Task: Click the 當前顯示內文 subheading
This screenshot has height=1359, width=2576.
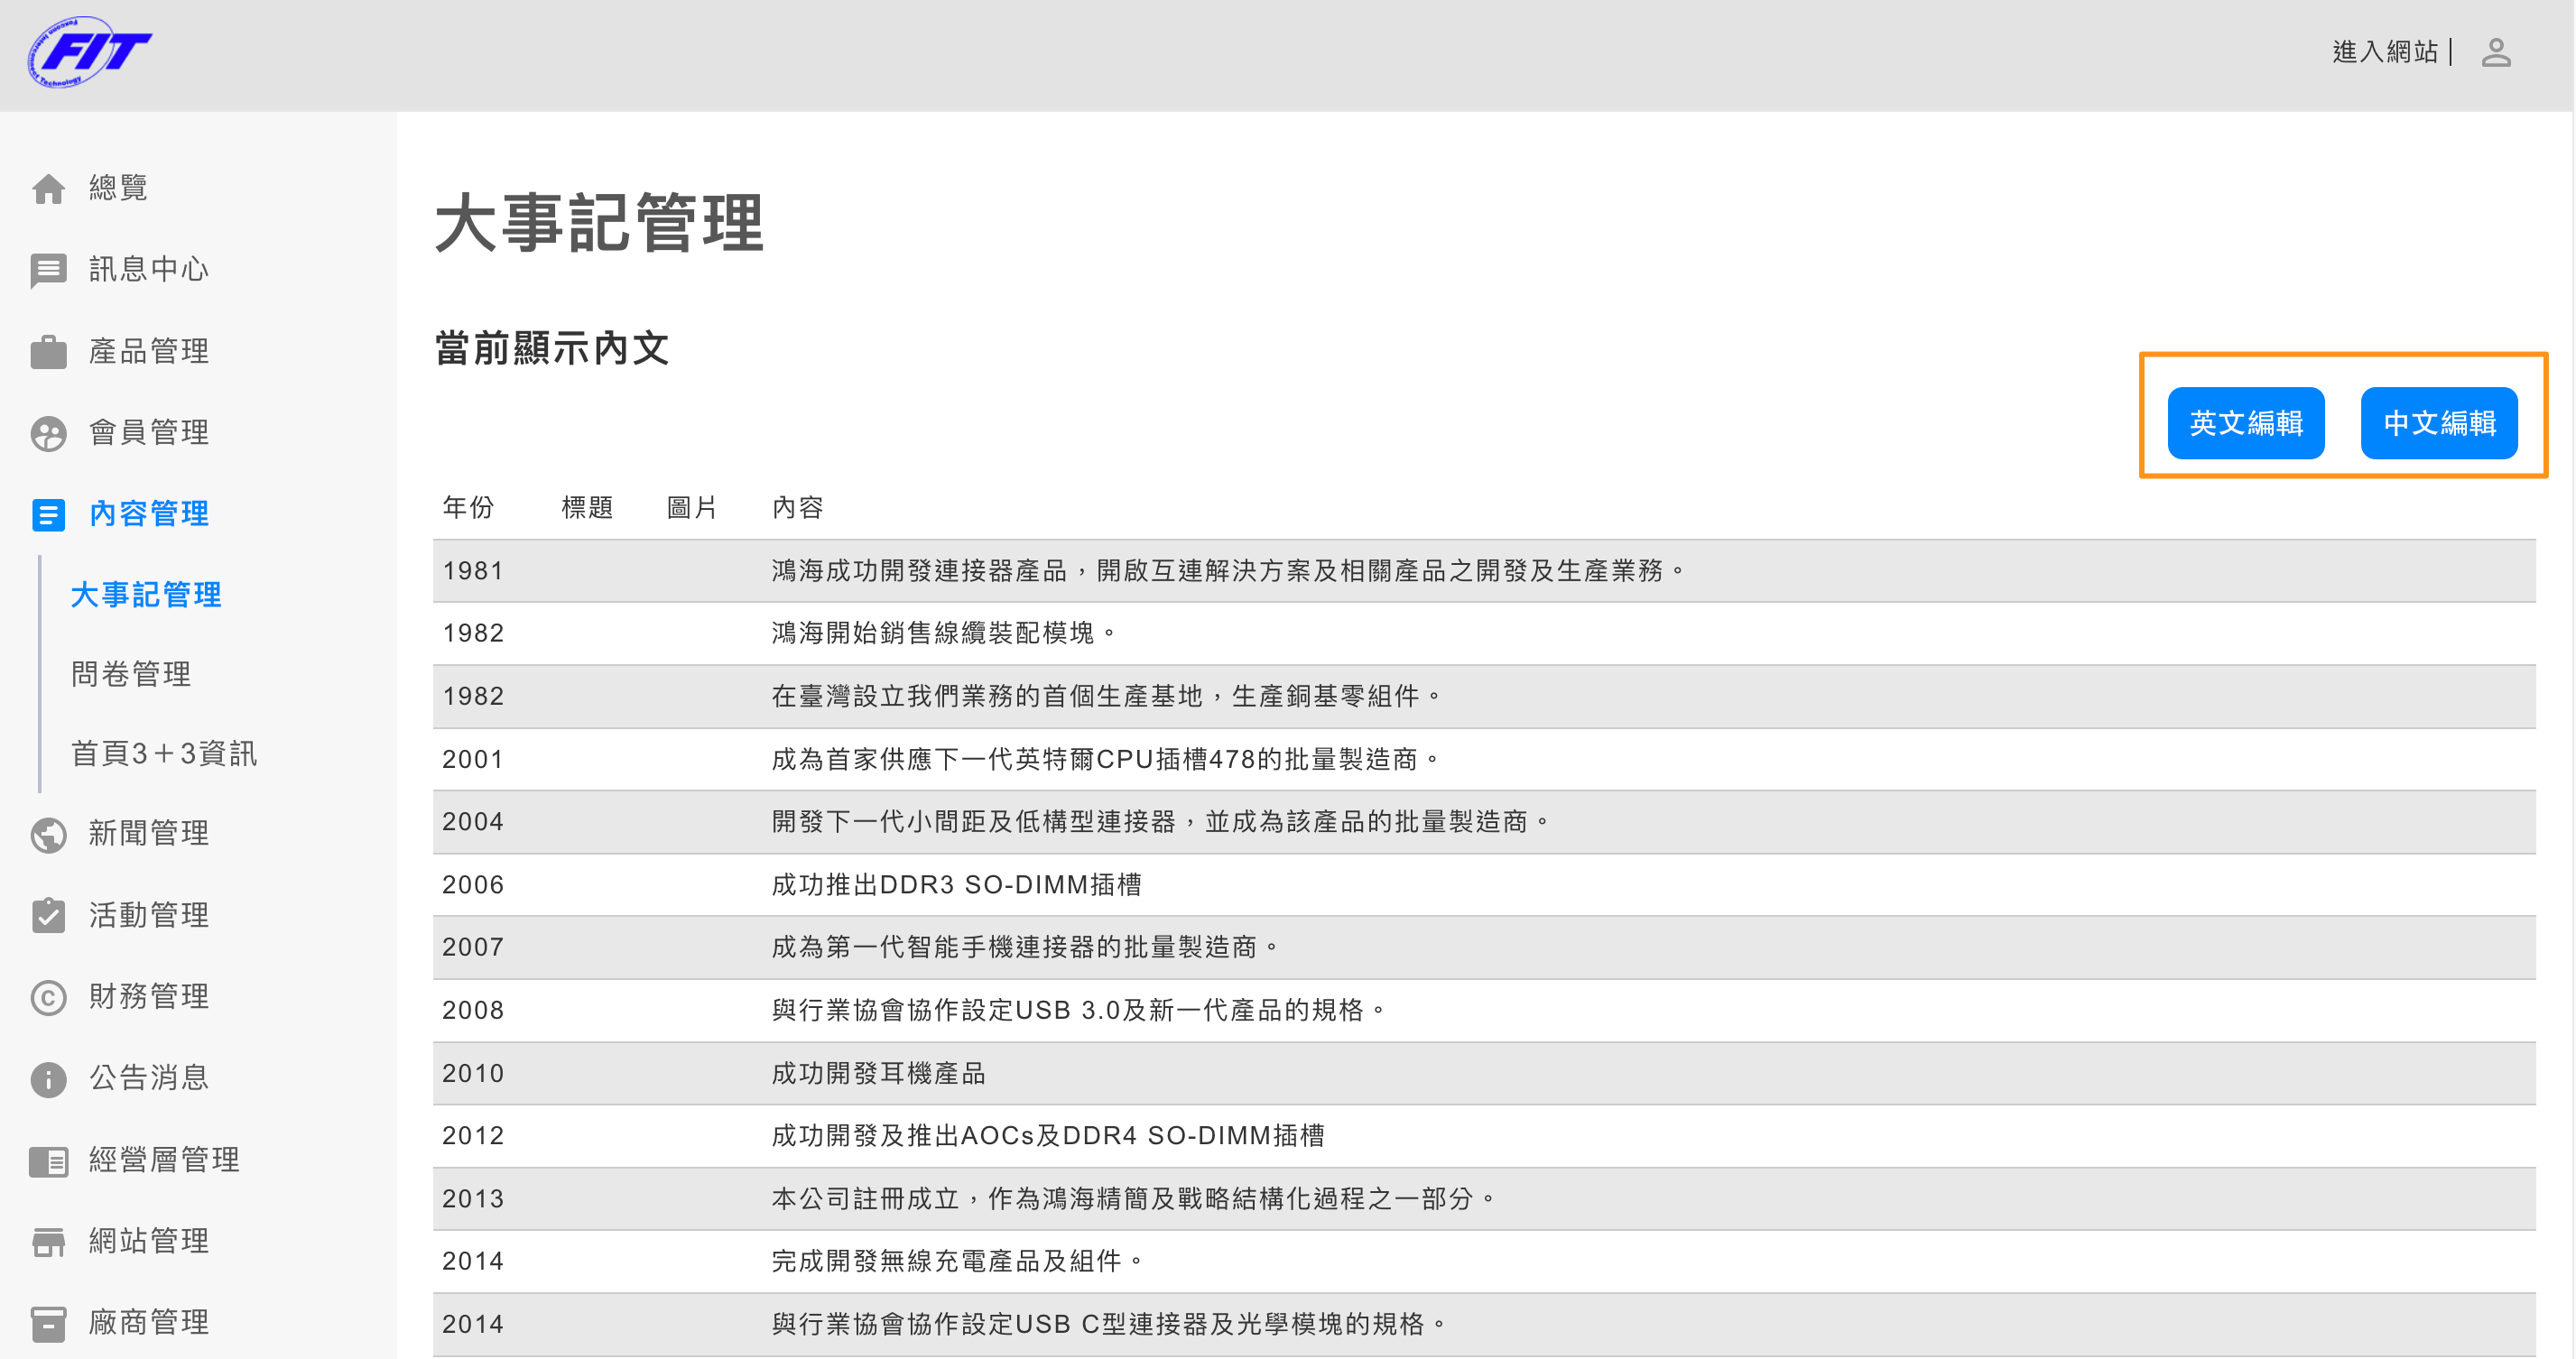Action: (552, 349)
